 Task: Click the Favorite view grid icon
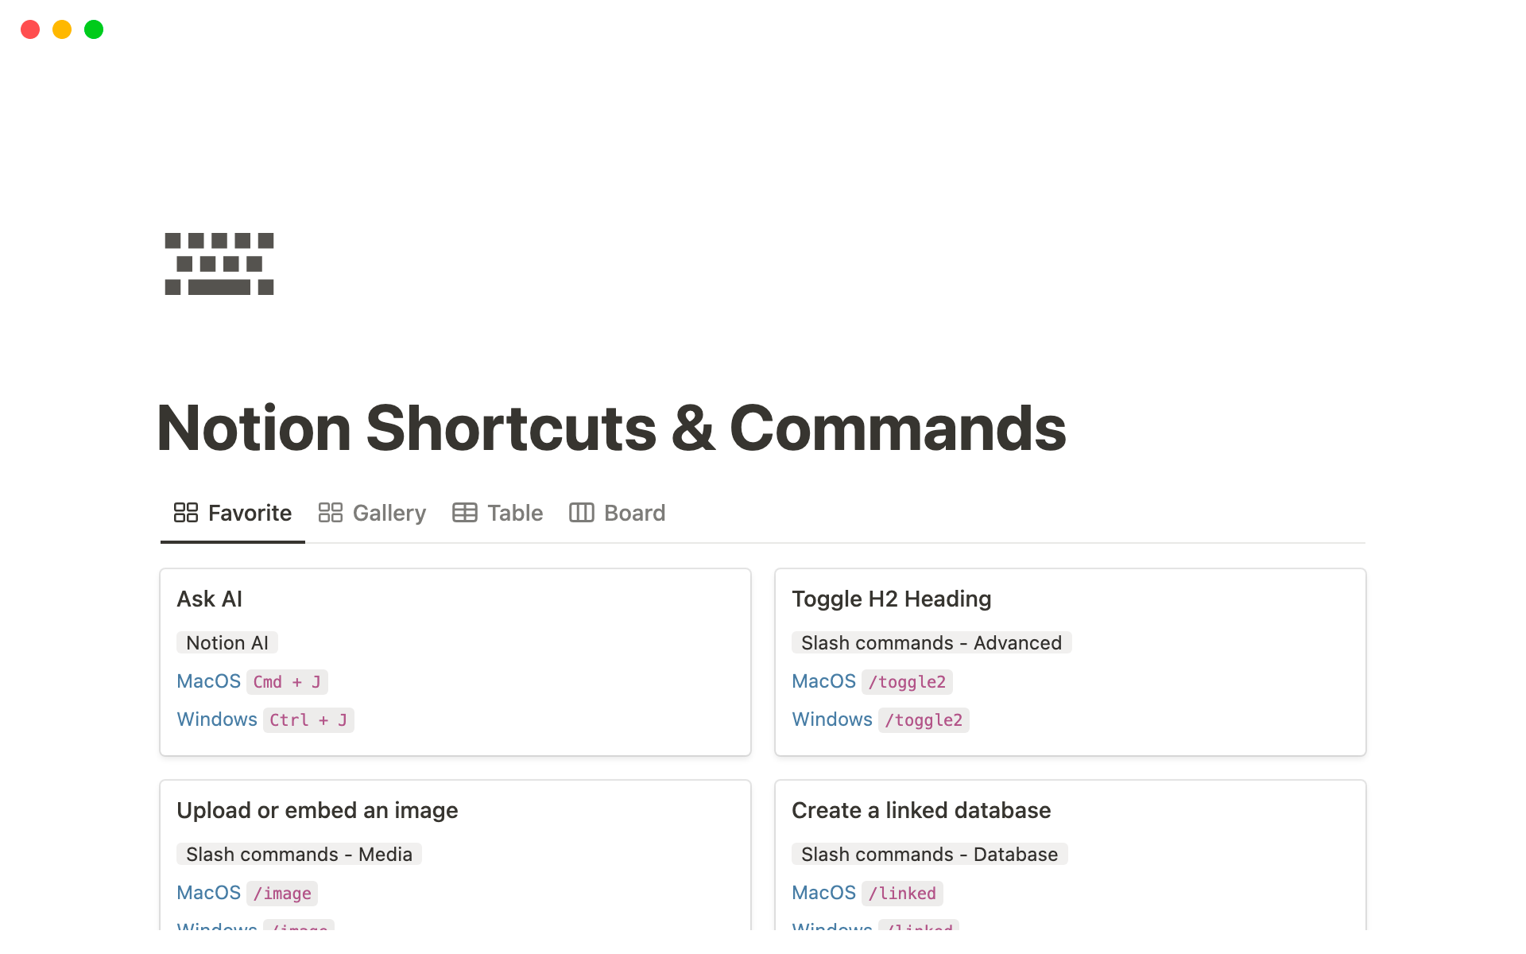(185, 513)
